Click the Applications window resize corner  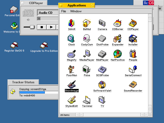[x=150, y=115]
